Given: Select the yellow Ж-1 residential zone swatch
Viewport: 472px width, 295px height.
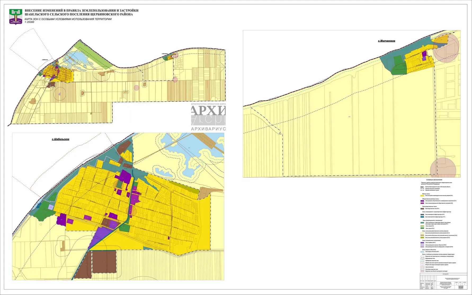Looking at the screenshot, I should tap(422, 196).
